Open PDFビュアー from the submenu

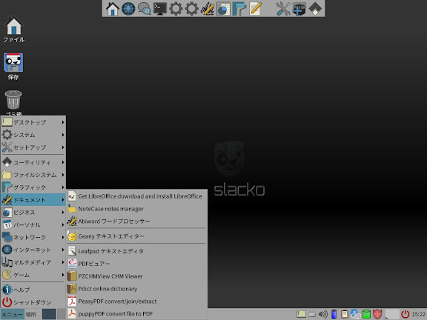pyautogui.click(x=136, y=264)
